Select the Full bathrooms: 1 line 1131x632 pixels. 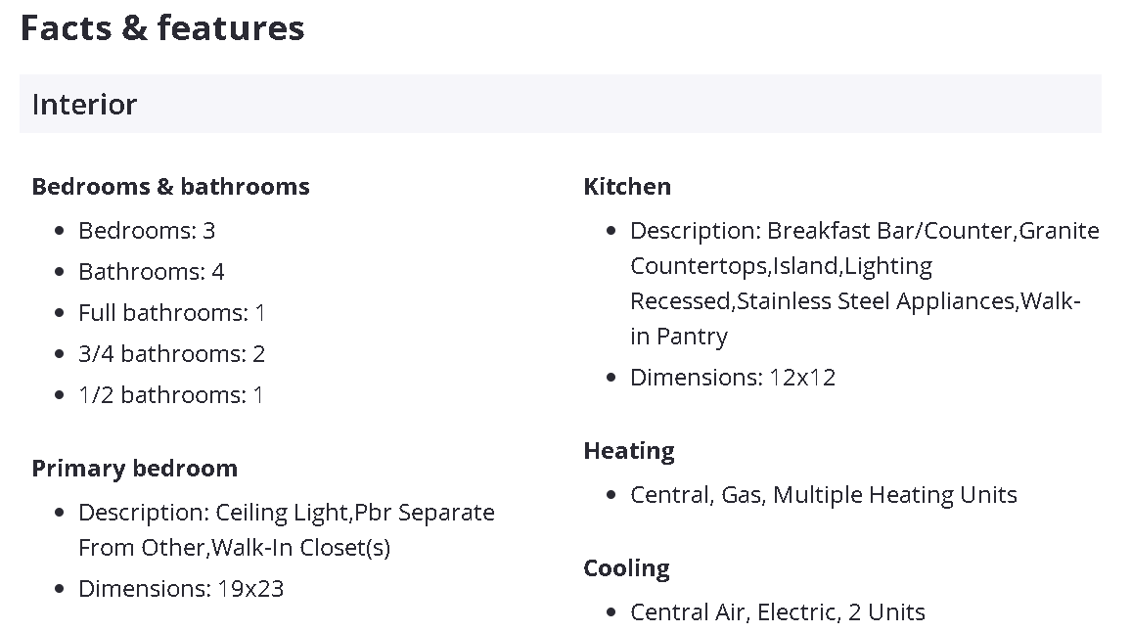pyautogui.click(x=172, y=313)
